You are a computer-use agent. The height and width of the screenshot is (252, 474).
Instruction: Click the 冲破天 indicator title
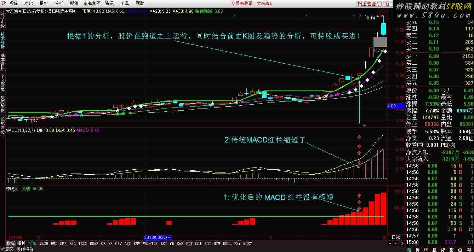[x=12, y=189]
